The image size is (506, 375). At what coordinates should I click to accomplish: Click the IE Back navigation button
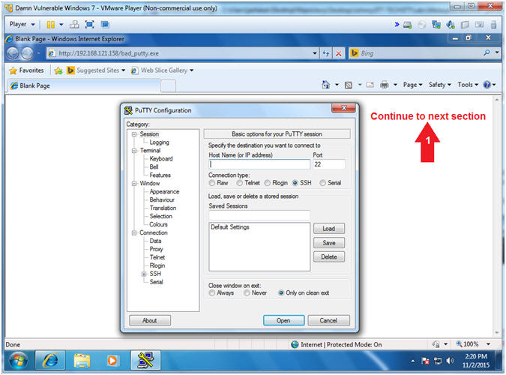tap(13, 53)
